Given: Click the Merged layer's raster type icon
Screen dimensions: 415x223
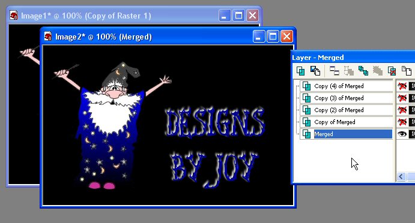Looking at the screenshot, I should click(x=306, y=134).
